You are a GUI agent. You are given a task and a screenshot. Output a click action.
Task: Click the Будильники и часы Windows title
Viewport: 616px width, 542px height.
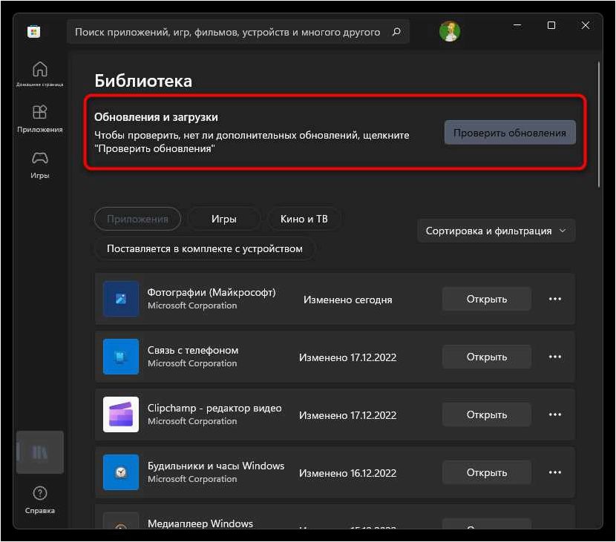point(216,466)
